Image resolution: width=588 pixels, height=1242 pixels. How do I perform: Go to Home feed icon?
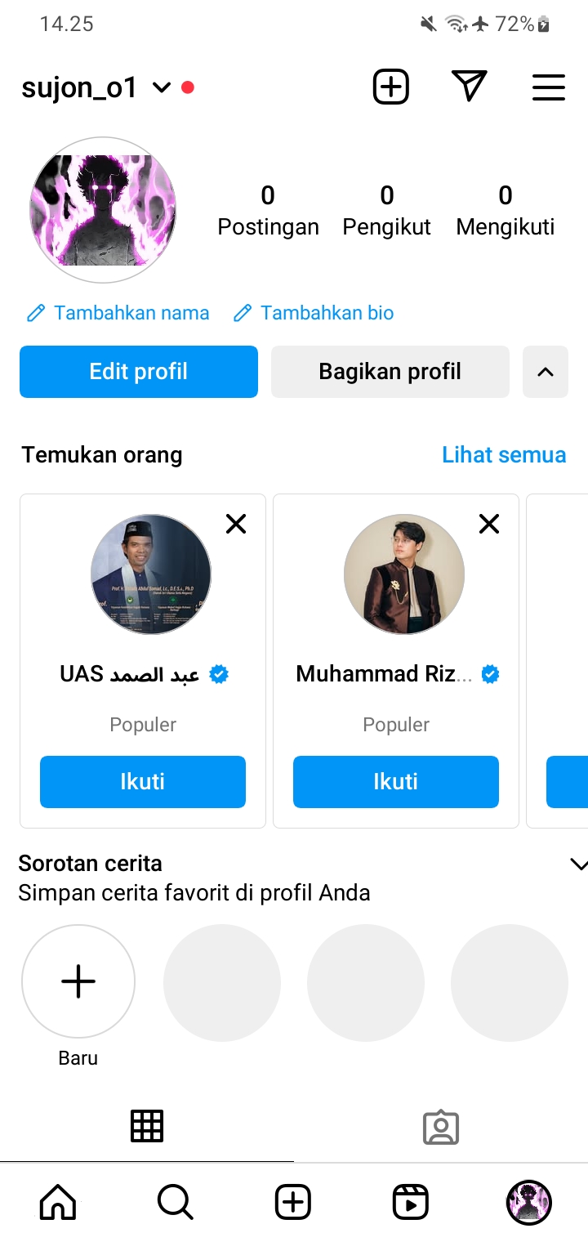pos(58,1202)
